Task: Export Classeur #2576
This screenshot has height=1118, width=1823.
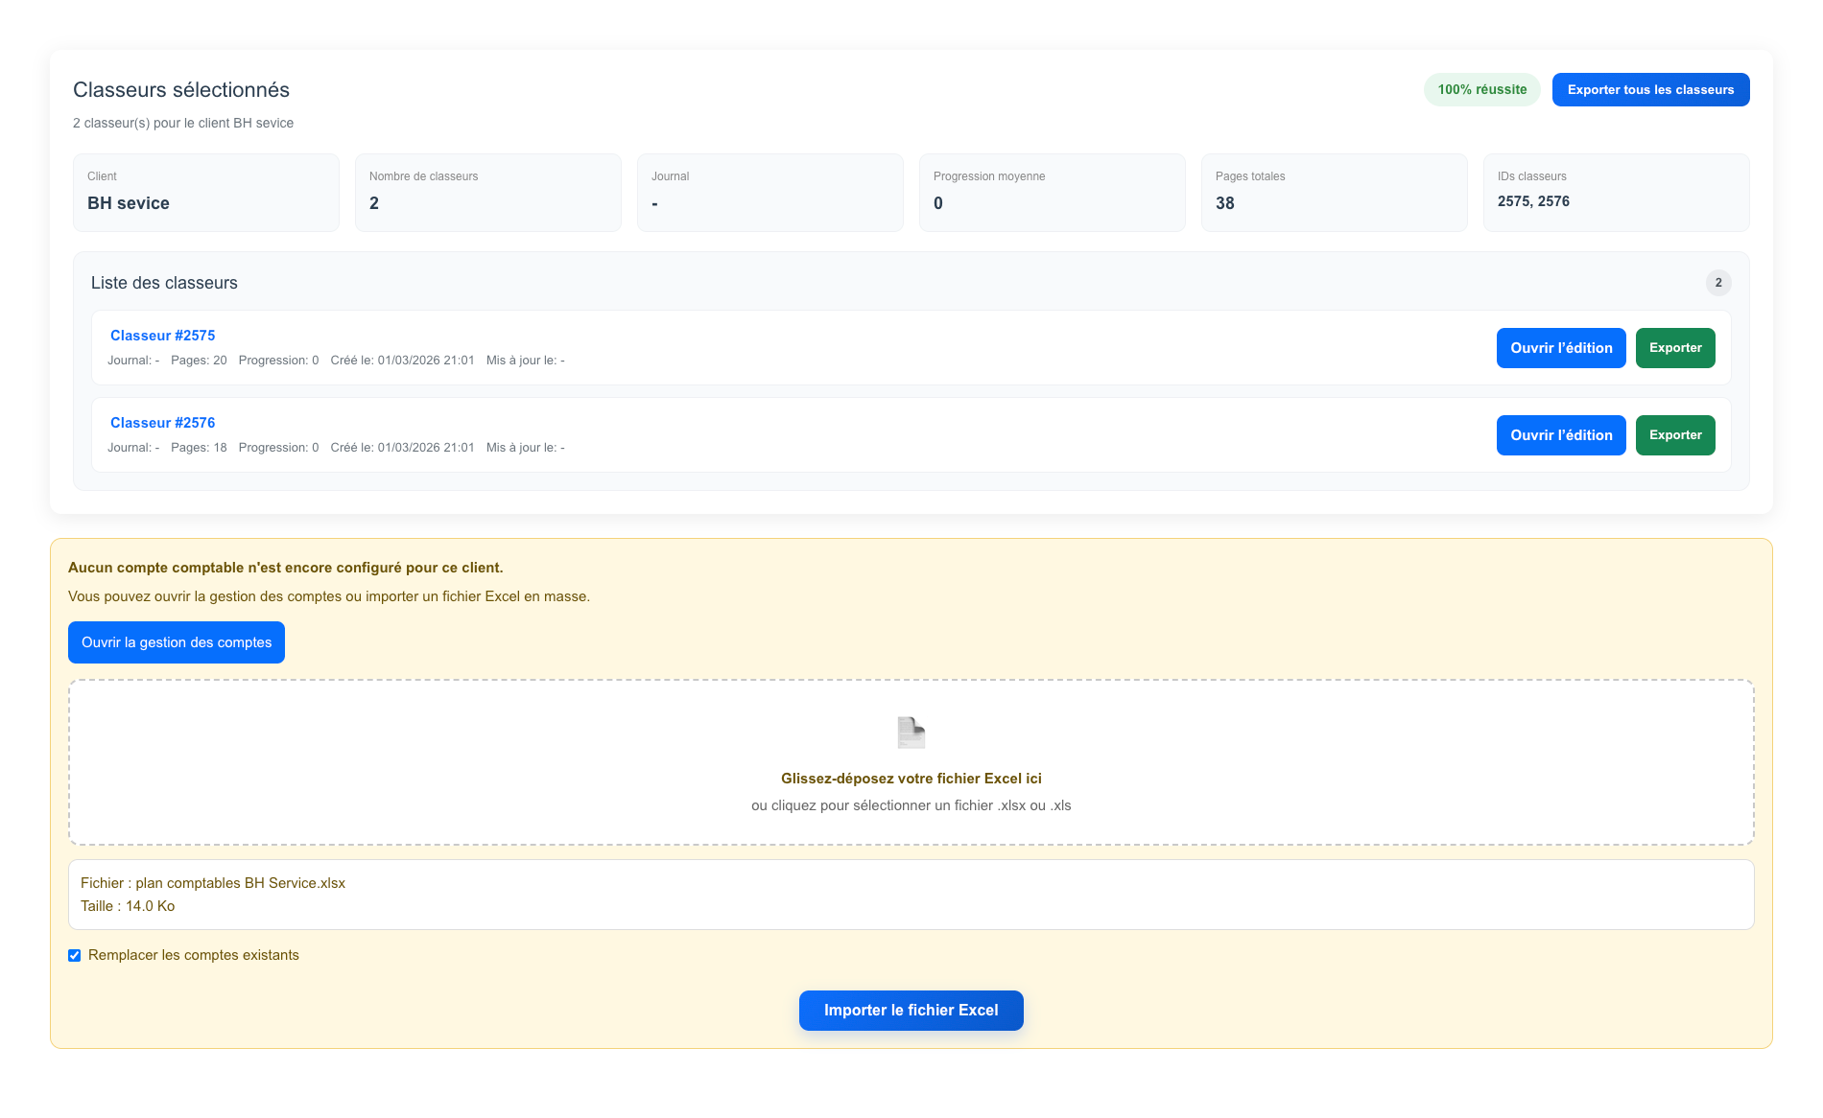Action: (x=1674, y=435)
